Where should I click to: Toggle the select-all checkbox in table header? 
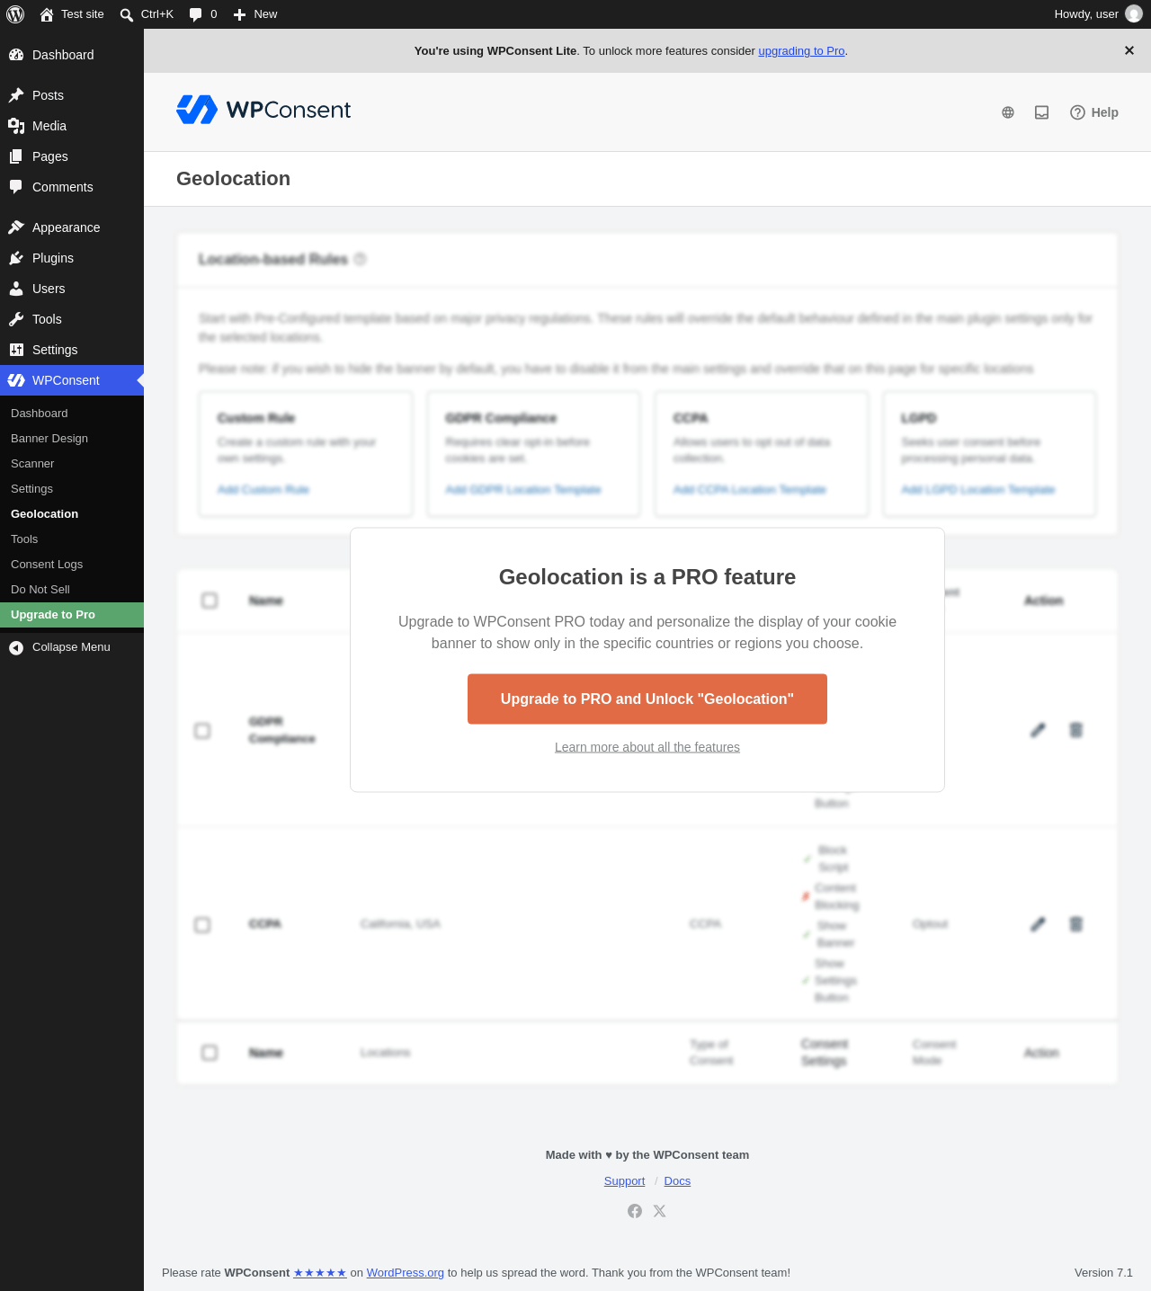[x=210, y=601]
